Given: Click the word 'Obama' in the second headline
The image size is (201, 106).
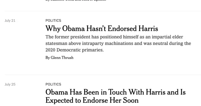Looking at the screenshot, I should point(57,92).
